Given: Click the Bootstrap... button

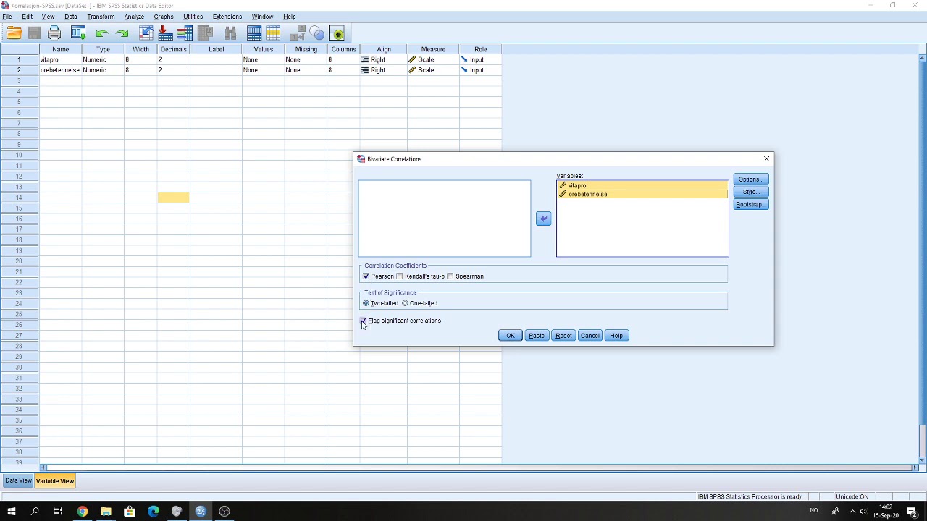Looking at the screenshot, I should click(x=751, y=204).
